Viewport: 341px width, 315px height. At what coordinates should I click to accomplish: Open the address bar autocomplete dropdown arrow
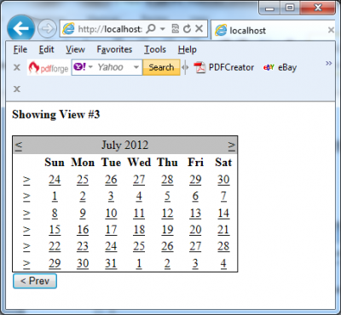click(x=163, y=29)
